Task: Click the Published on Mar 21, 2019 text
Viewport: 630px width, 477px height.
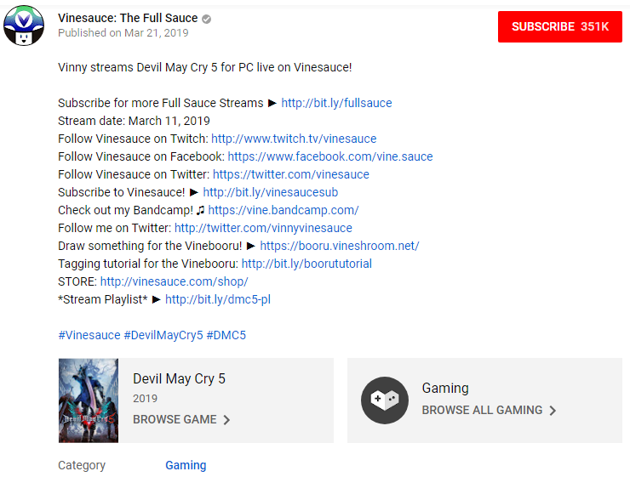Action: click(123, 33)
